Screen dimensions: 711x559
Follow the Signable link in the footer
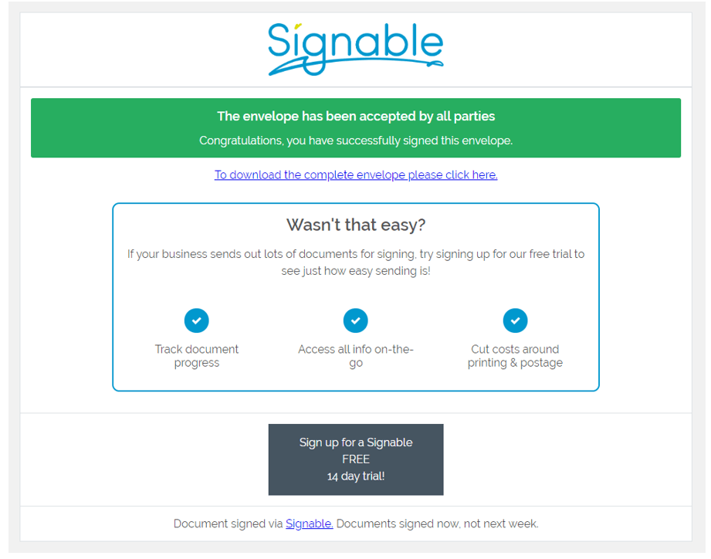(310, 523)
